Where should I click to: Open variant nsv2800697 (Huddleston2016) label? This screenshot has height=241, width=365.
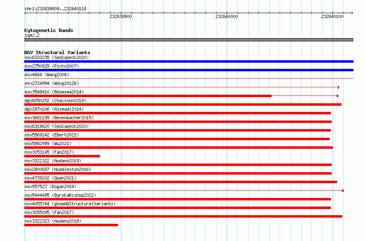coord(58,169)
